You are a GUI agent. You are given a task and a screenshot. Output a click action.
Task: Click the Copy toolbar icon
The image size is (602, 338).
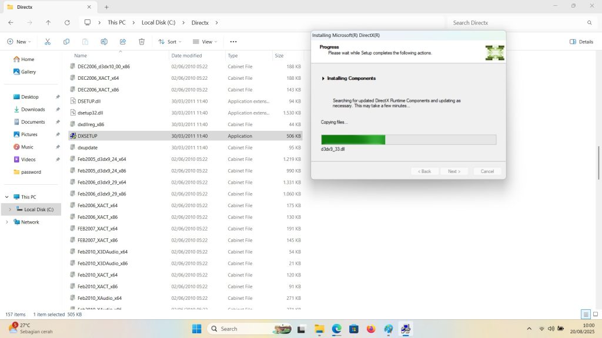[x=66, y=42]
